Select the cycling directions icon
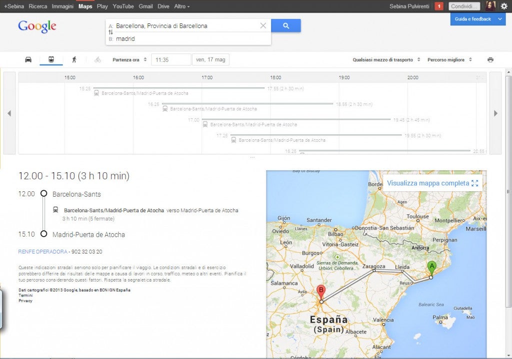Image resolution: width=512 pixels, height=359 pixels. tap(97, 60)
